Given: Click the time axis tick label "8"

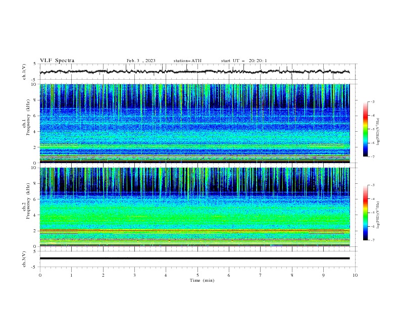Looking at the screenshot, I should click(292, 275).
